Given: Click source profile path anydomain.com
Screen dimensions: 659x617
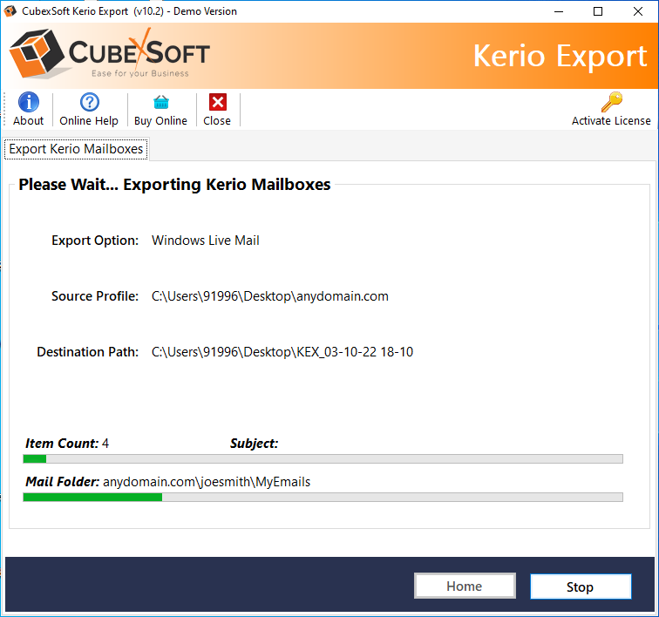Looking at the screenshot, I should tap(270, 296).
